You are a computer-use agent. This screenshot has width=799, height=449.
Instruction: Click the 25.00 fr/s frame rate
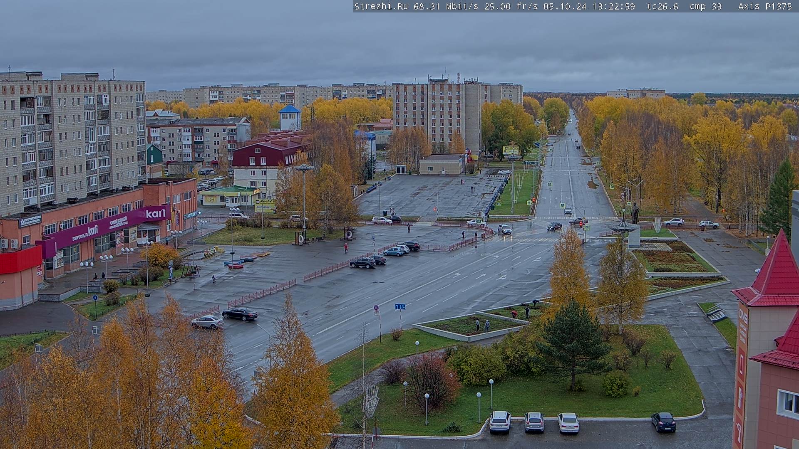pyautogui.click(x=511, y=6)
